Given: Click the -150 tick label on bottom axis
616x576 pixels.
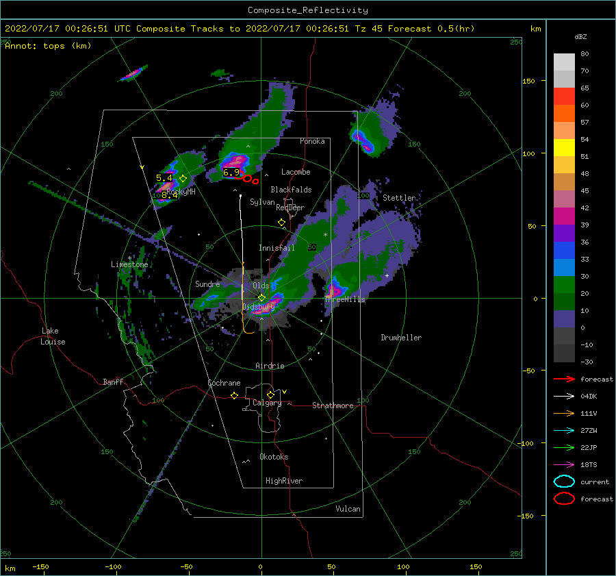Looking at the screenshot, I should tap(40, 566).
